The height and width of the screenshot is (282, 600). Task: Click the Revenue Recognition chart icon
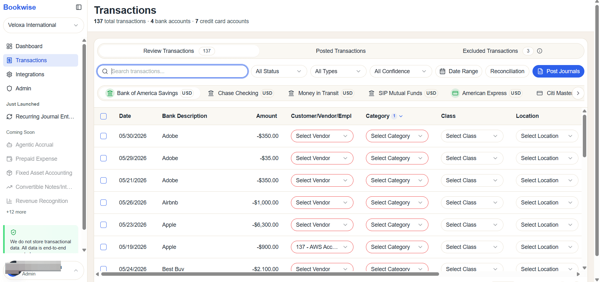click(x=9, y=201)
